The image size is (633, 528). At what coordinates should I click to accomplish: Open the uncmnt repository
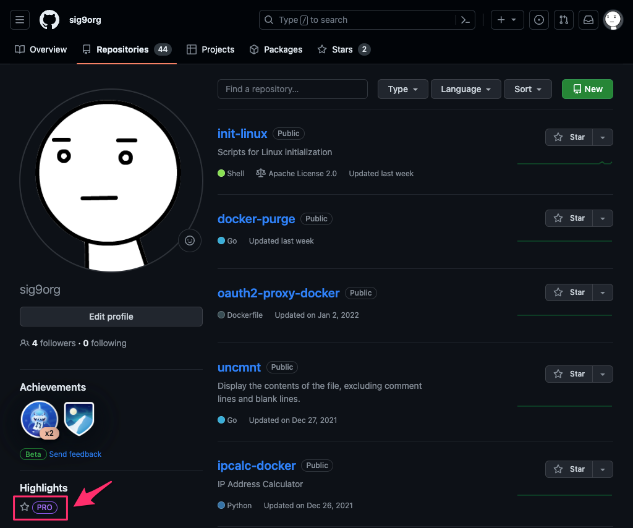(x=239, y=367)
